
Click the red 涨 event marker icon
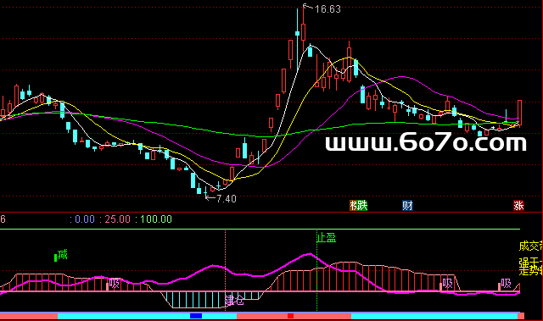518,206
